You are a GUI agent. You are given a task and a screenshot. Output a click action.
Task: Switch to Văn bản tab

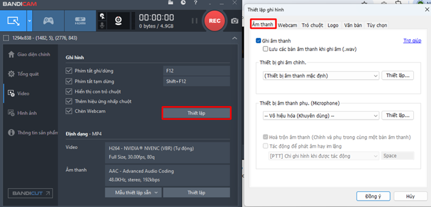point(353,25)
